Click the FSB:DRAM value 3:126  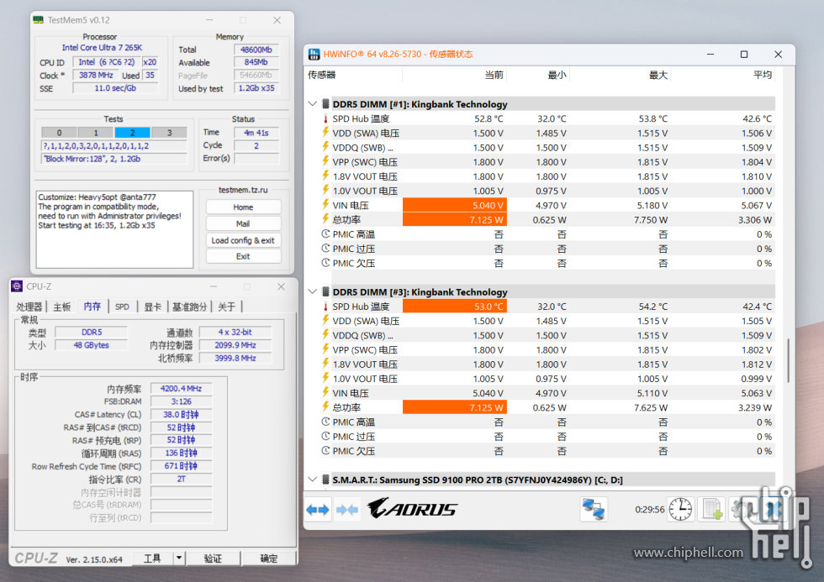point(182,401)
